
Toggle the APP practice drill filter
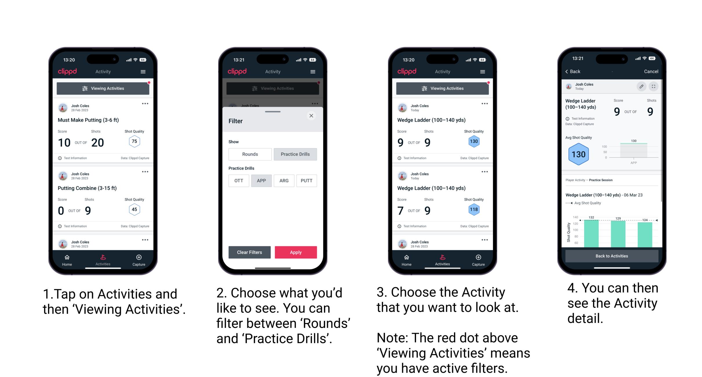[261, 181]
